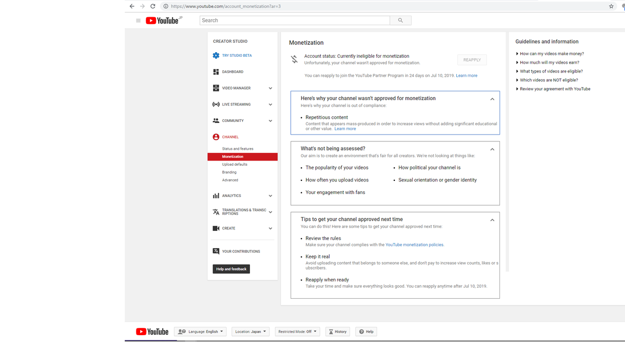The width and height of the screenshot is (625, 343).
Task: Bookmark this page with the star icon
Action: click(x=611, y=6)
